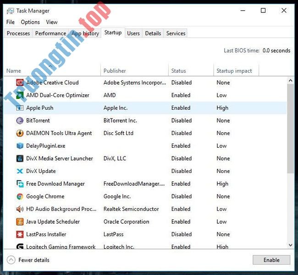Select the Startup tab
The width and height of the screenshot is (298, 275).
pyautogui.click(x=113, y=32)
